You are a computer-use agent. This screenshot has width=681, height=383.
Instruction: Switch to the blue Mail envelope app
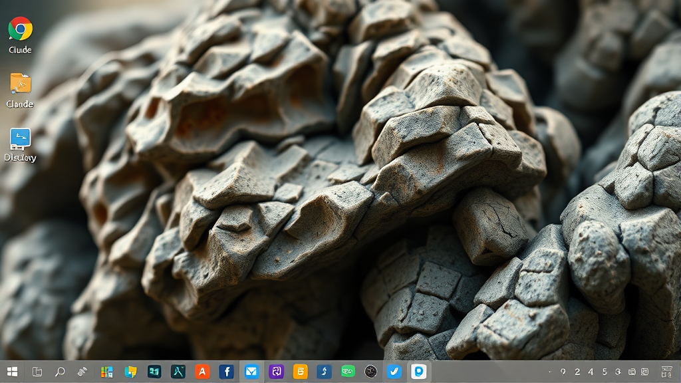tap(251, 372)
